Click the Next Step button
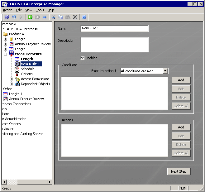The width and height of the screenshot is (205, 192). coord(179,171)
